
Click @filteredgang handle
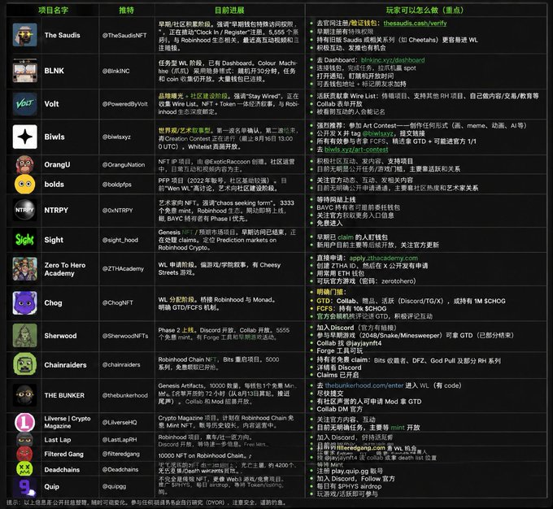pos(120,454)
